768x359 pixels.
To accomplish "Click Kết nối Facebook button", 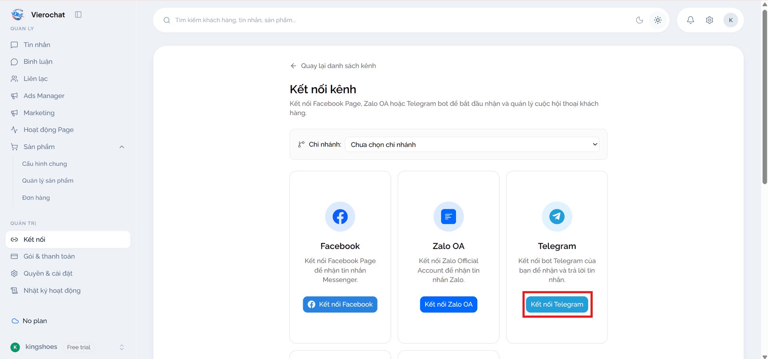I will click(340, 304).
